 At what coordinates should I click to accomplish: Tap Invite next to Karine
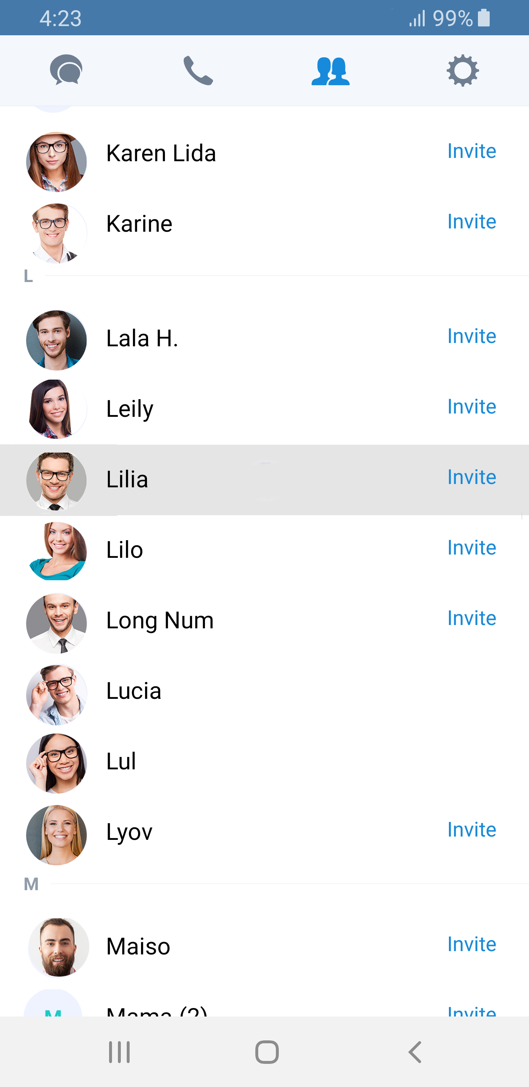coord(471,221)
